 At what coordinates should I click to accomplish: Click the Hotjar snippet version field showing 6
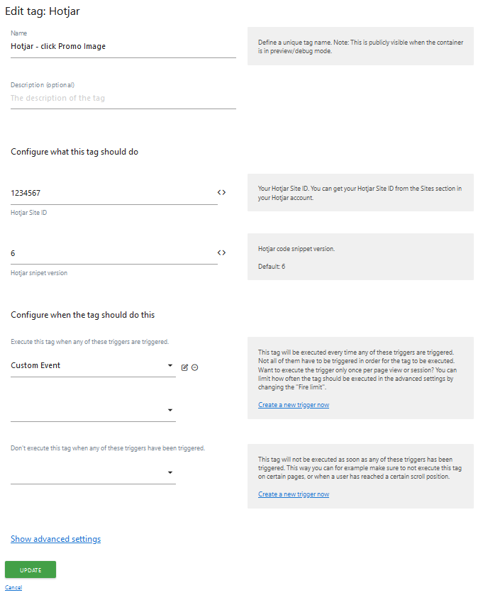coord(71,252)
